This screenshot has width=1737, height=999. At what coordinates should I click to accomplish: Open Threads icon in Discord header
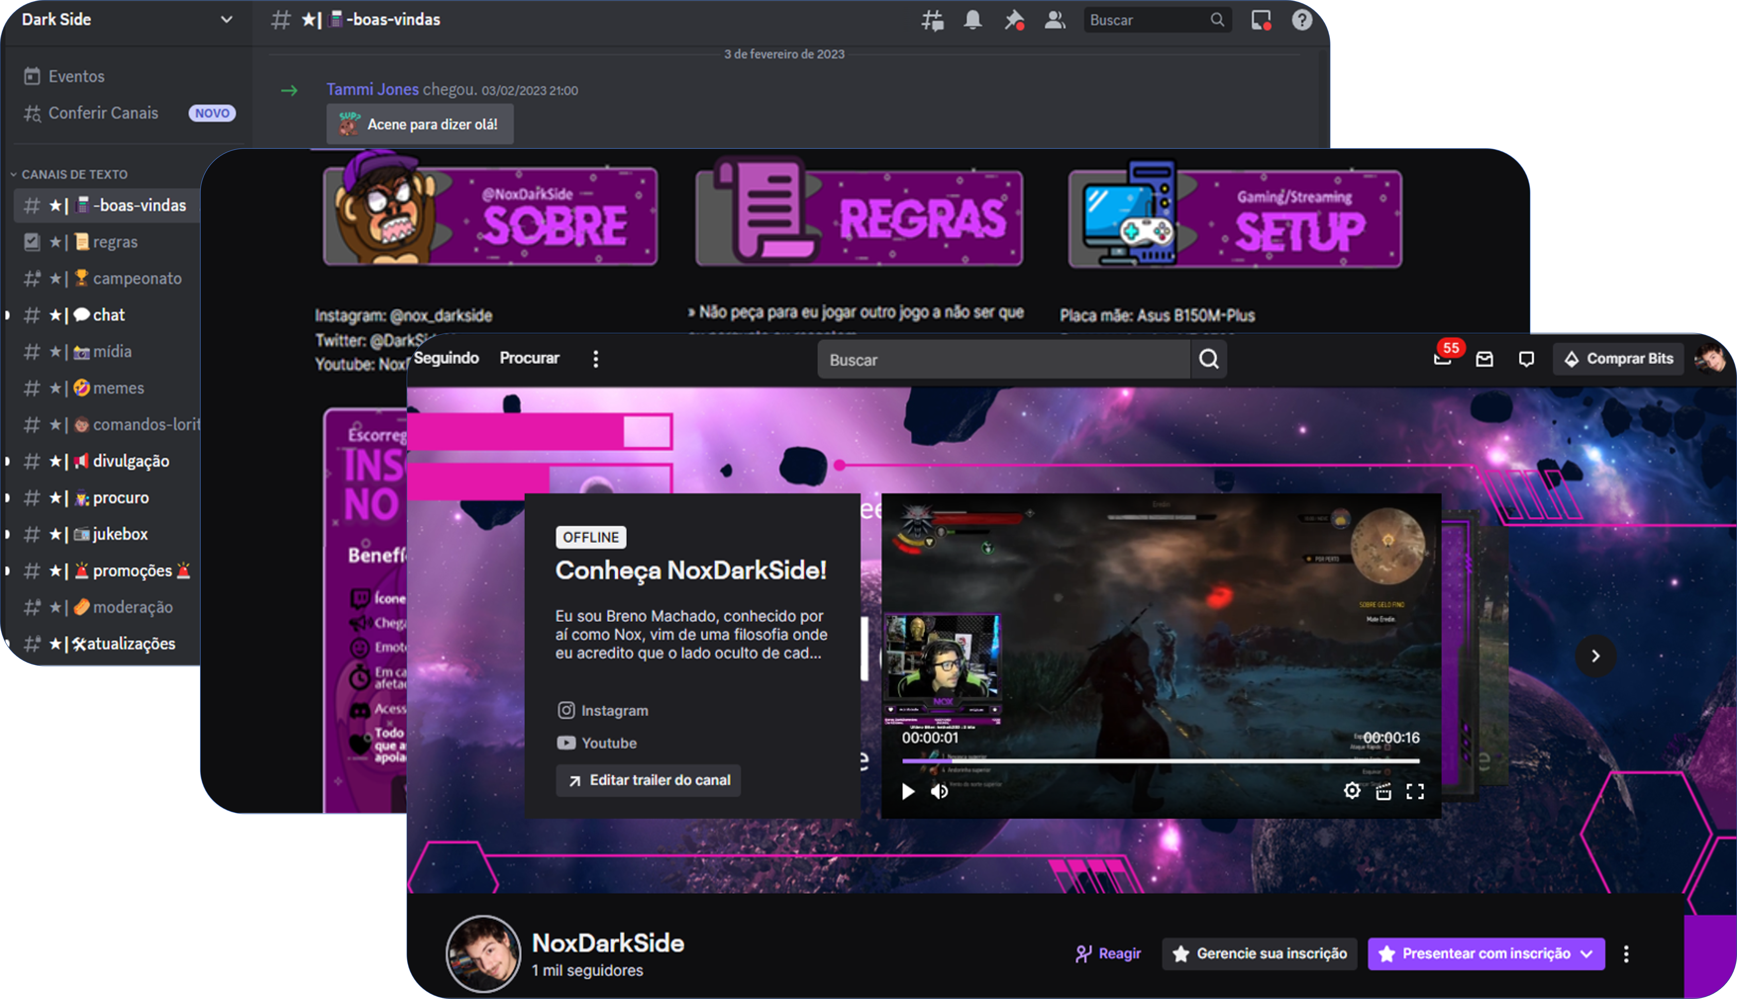tap(932, 20)
